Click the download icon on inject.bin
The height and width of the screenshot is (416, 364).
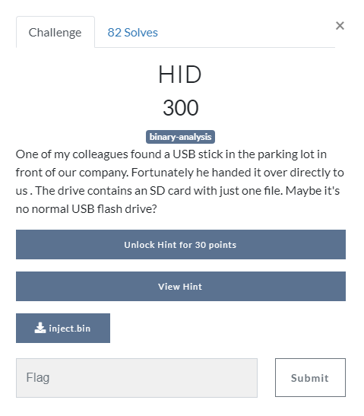[x=40, y=328]
